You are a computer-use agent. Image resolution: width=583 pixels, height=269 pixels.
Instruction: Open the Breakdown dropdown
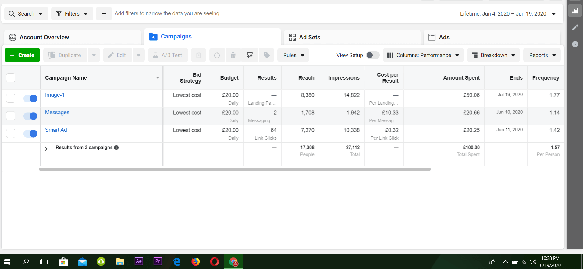pyautogui.click(x=494, y=55)
